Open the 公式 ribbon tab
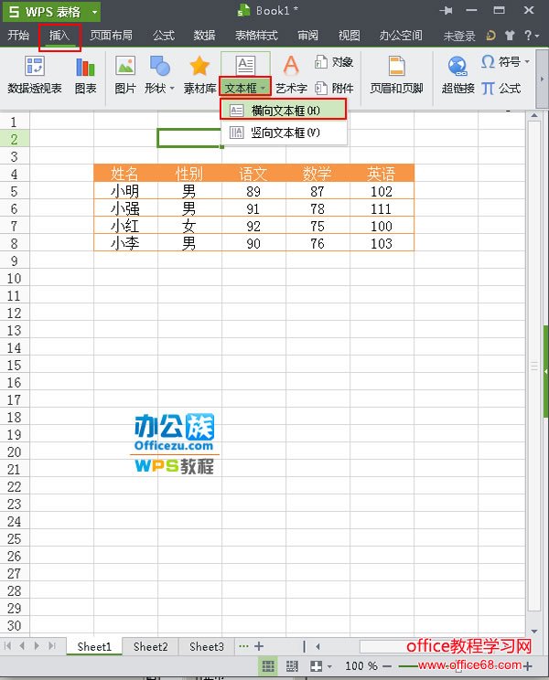549x680 pixels. click(164, 35)
